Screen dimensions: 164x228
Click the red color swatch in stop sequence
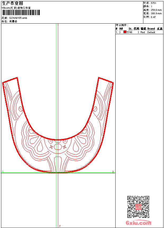tap(125, 32)
